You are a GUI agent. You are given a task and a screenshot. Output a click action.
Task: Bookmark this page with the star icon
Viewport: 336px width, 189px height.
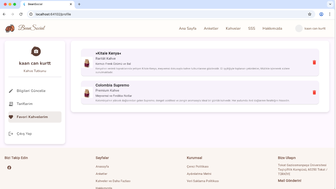pyautogui.click(x=310, y=14)
